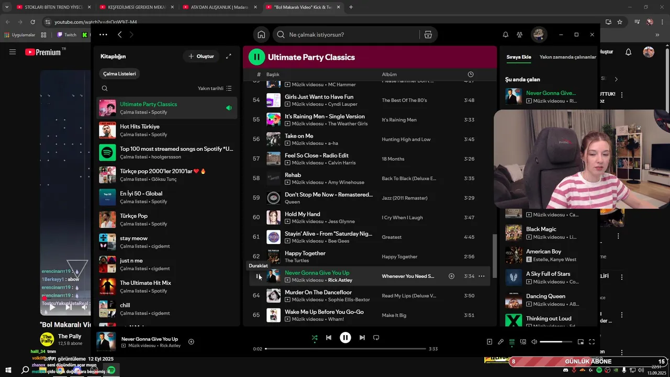Pause playback in bottom player bar

pos(345,338)
